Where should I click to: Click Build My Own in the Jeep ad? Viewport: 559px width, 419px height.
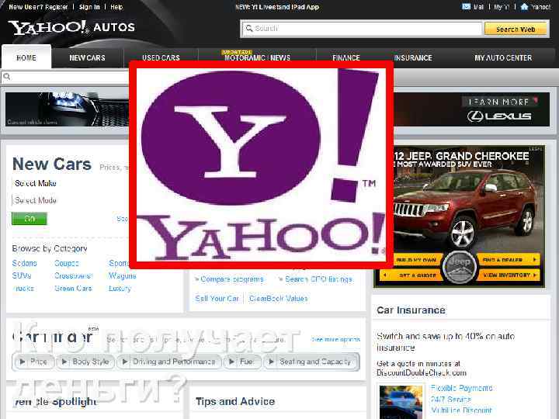[415, 260]
